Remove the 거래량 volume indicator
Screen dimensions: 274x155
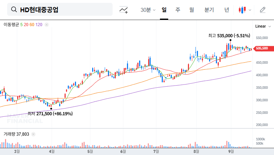pyautogui.click(x=33, y=134)
